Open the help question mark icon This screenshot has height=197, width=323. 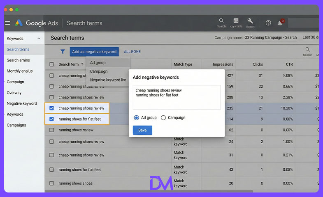point(268,23)
